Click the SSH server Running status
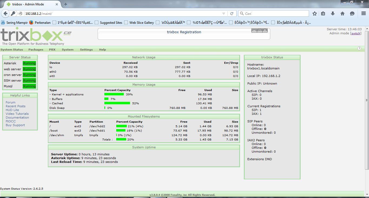Screen dimensions: 369x198 coord(29,80)
